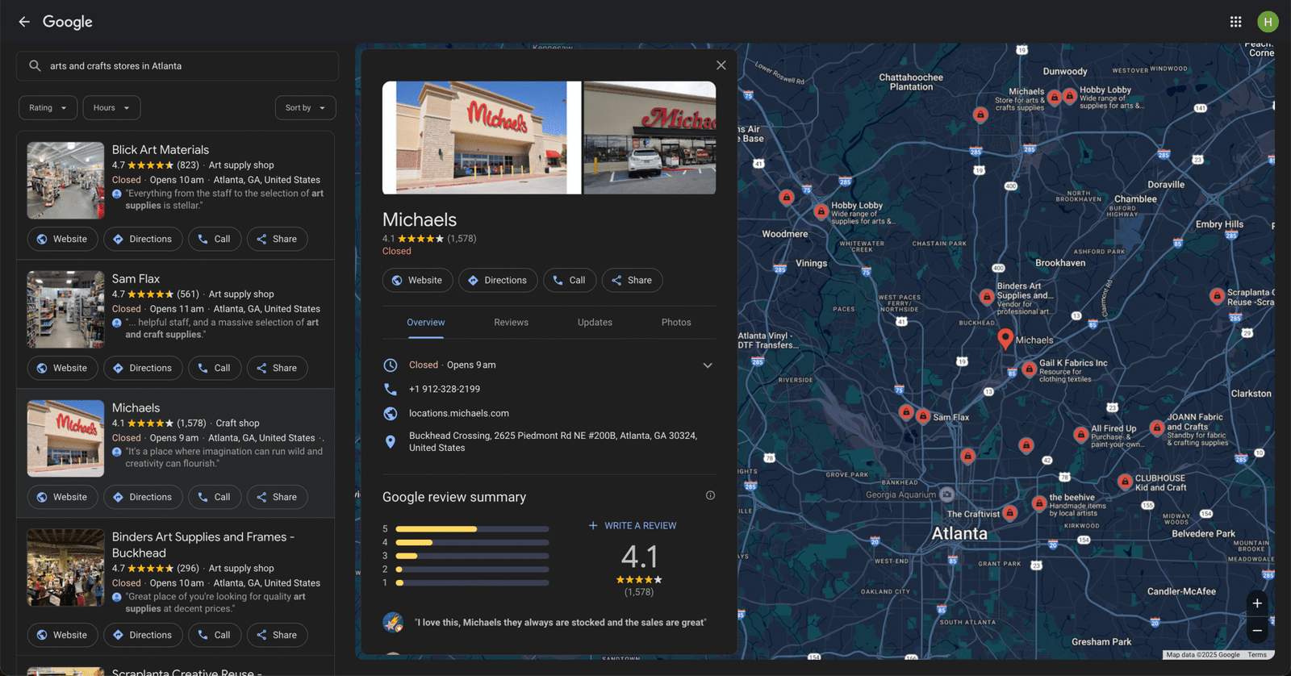
Task: Switch to the Reviews tab
Action: click(x=511, y=323)
